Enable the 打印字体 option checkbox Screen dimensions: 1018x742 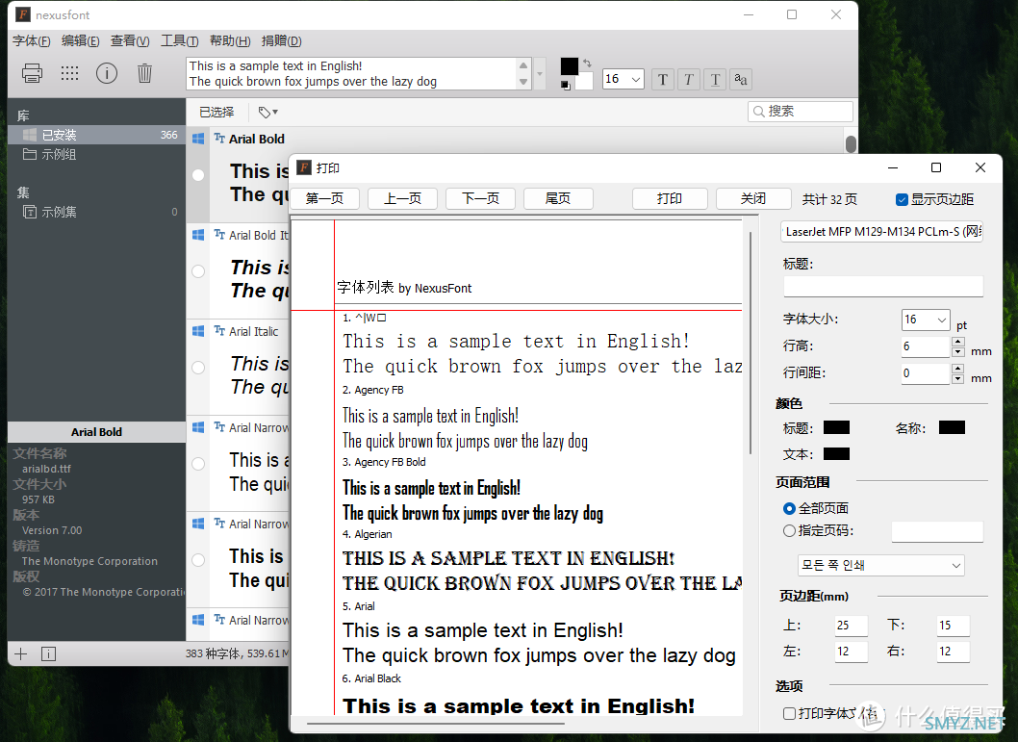click(x=790, y=713)
